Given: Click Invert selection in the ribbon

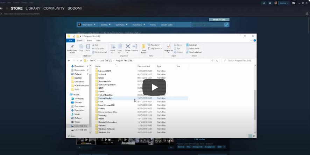Looking at the screenshot, I should point(194,52).
